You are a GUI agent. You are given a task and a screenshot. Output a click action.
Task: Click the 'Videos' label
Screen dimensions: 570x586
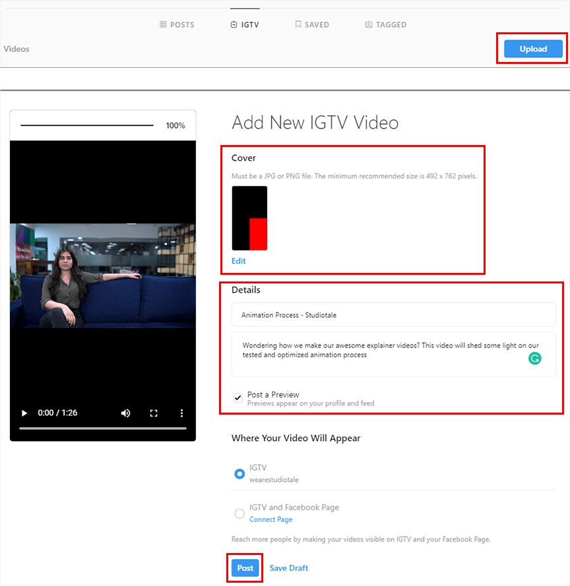[16, 49]
